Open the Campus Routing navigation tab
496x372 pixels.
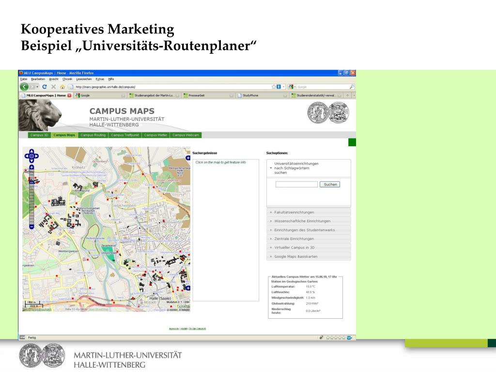(93, 135)
